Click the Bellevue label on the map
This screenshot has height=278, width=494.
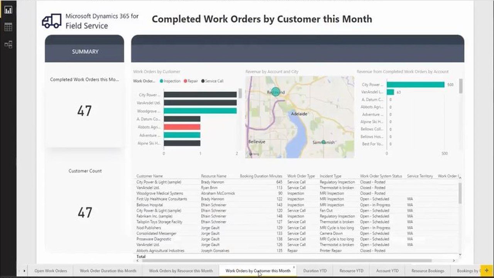click(x=257, y=142)
